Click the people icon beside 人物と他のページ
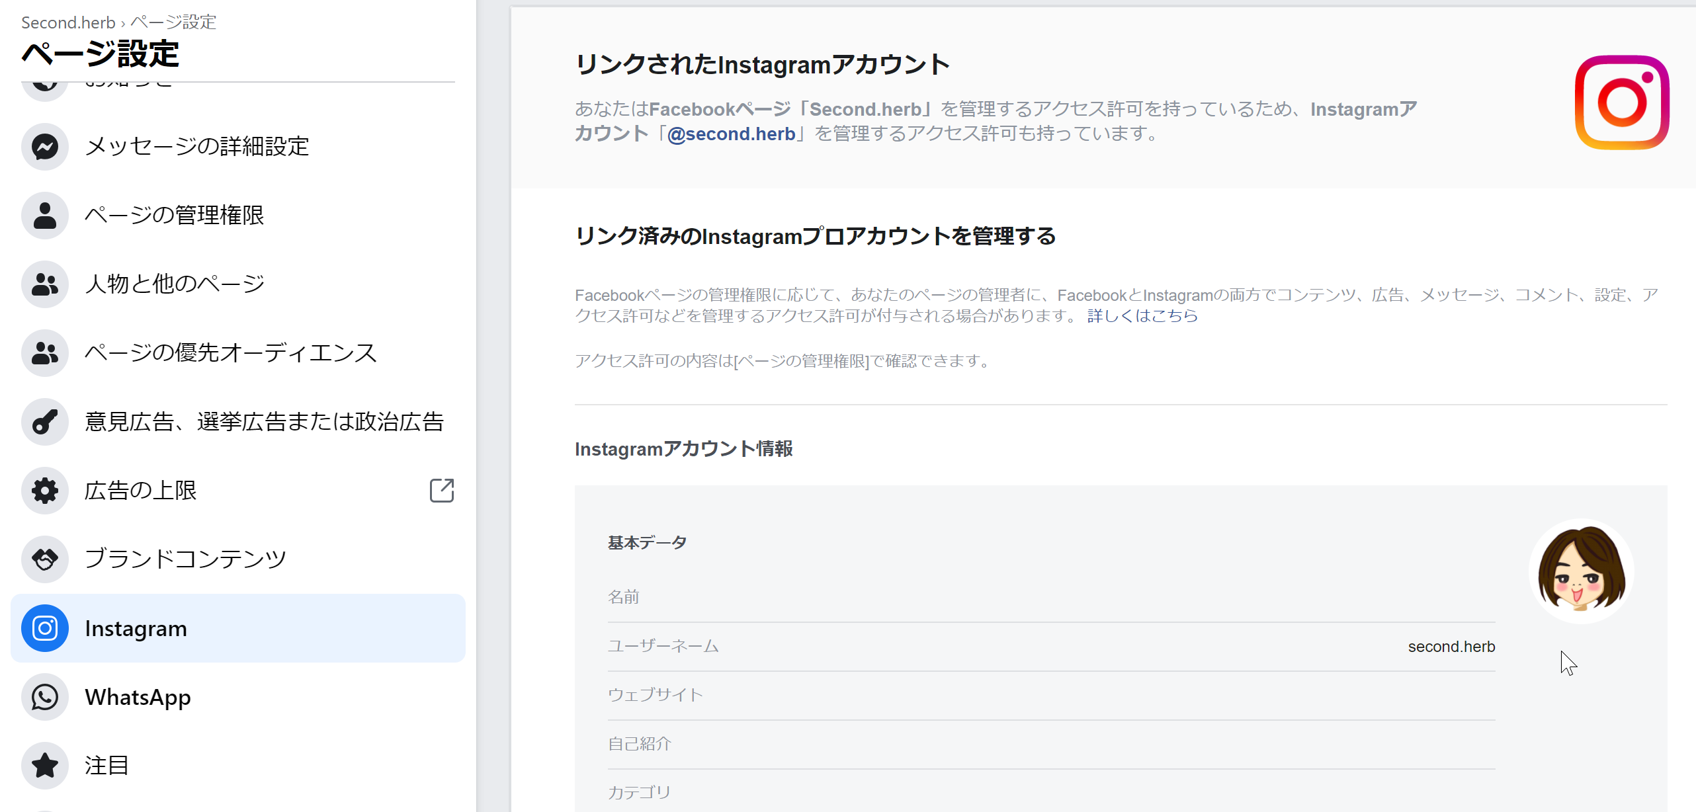The width and height of the screenshot is (1696, 812). tap(45, 284)
